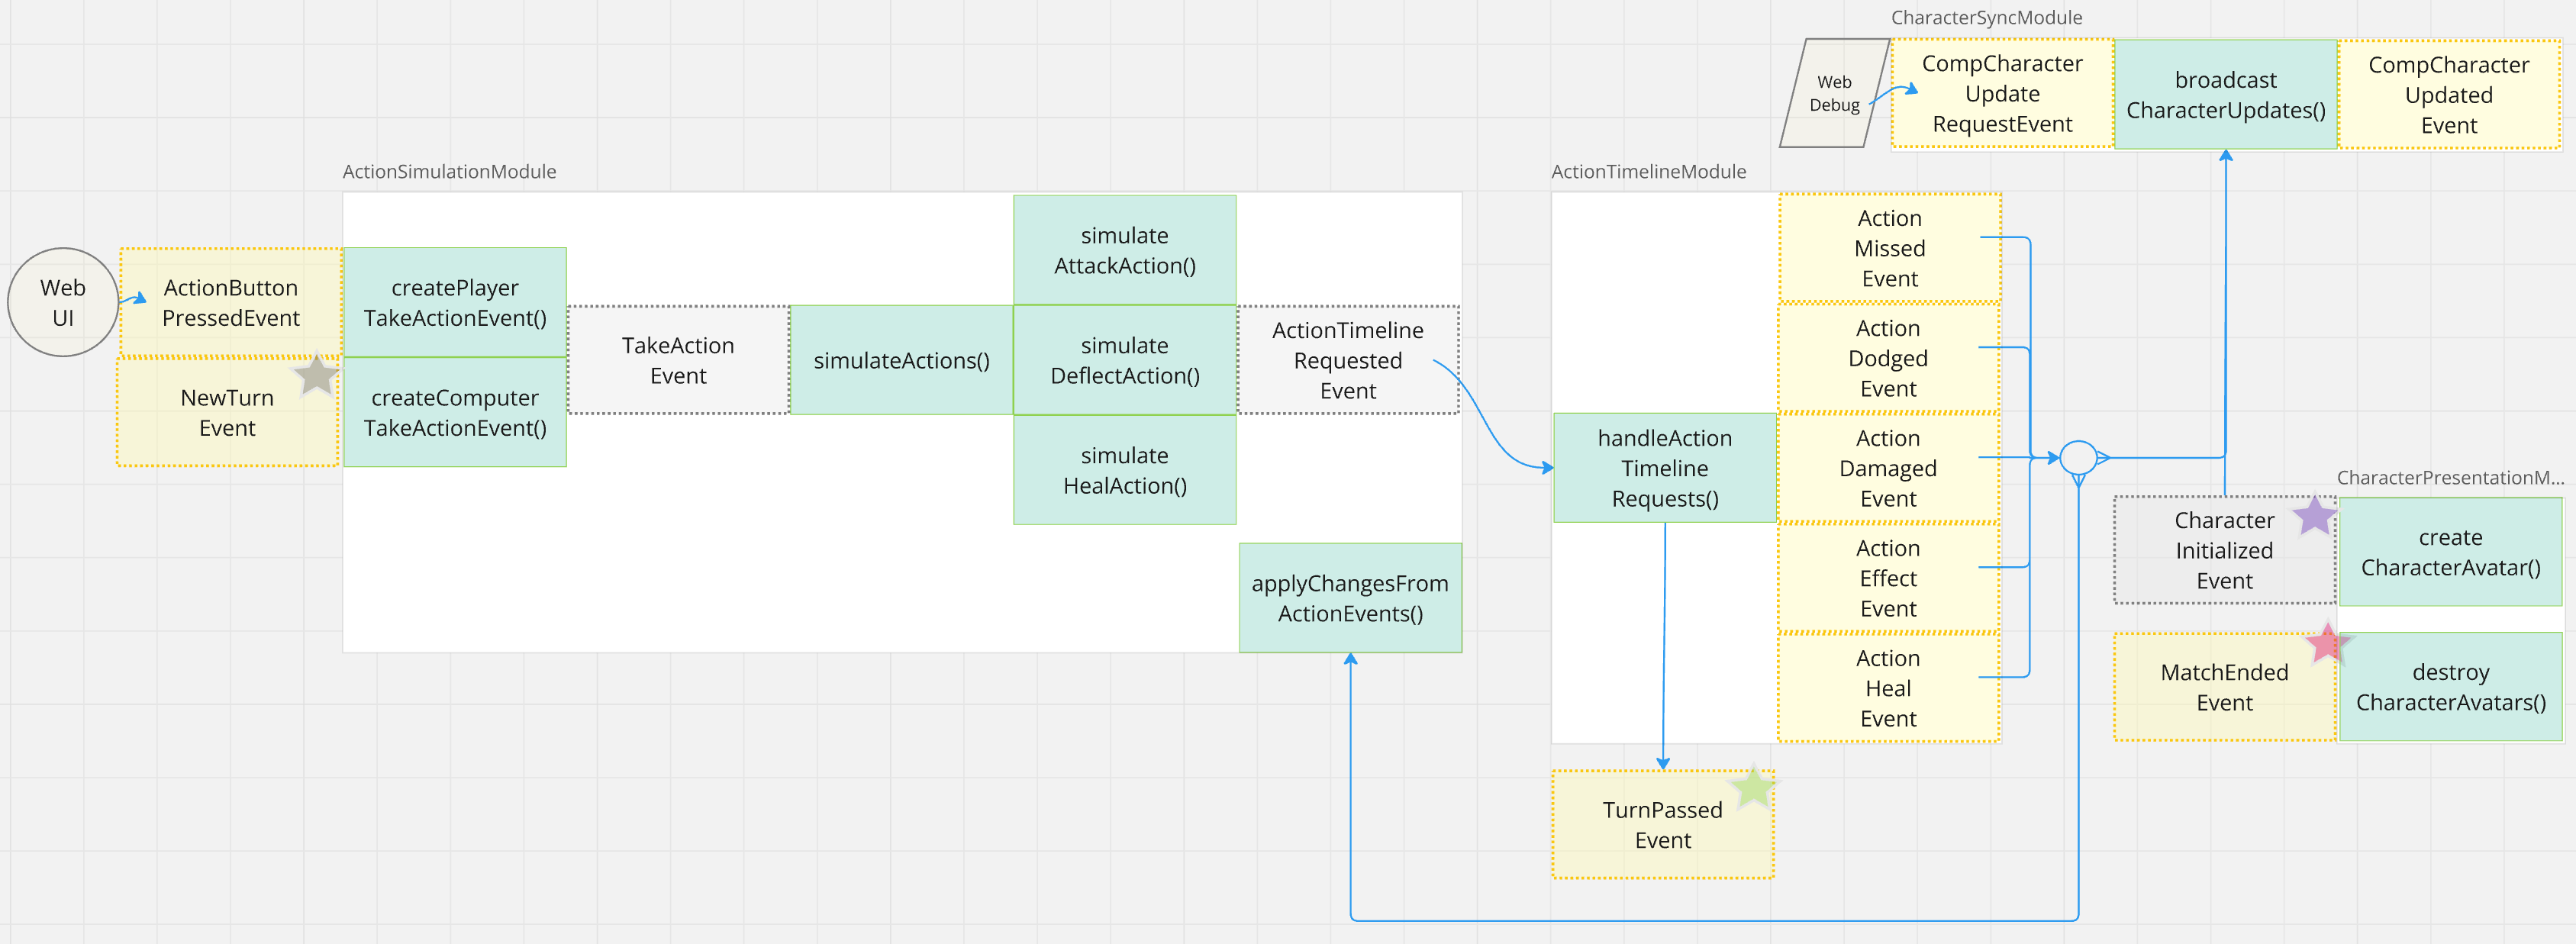Click the CharacterSyncModule frame label
The width and height of the screenshot is (2576, 944).
1986,18
